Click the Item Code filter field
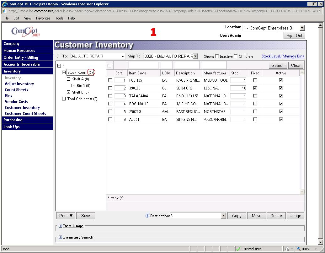This screenshot has height=253, width=325. click(143, 66)
